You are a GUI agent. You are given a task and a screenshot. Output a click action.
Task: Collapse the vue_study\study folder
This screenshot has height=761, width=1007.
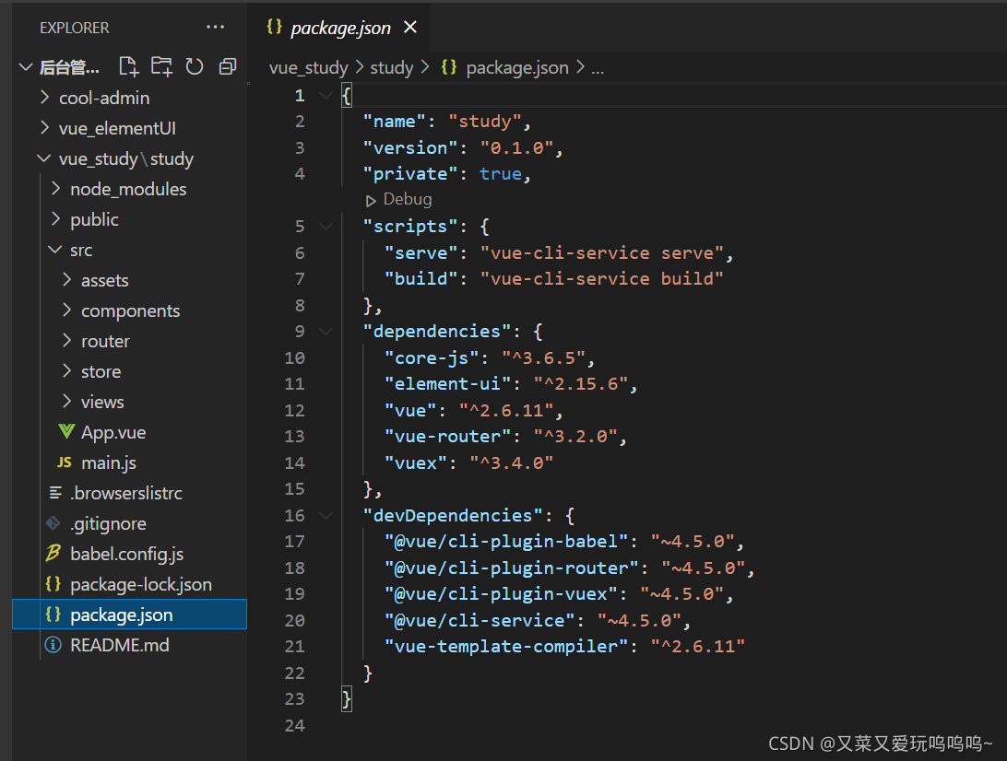coord(43,158)
